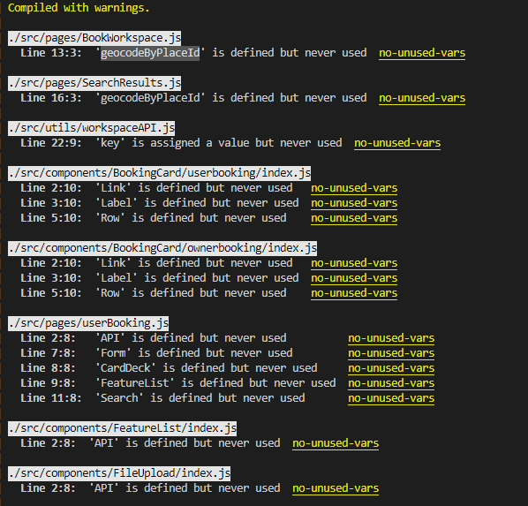Click 'Line 7:8:' text in userBooking.js warnings

pyautogui.click(x=48, y=353)
